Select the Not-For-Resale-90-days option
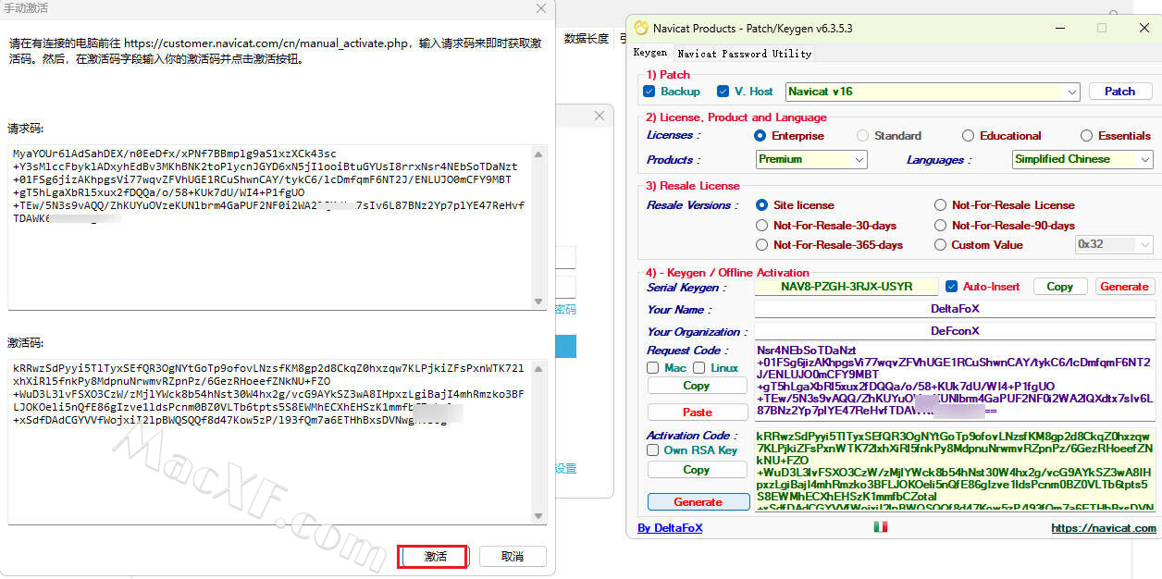This screenshot has width=1162, height=579. (940, 226)
